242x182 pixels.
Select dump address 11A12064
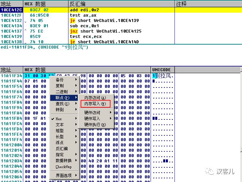tap(11, 177)
